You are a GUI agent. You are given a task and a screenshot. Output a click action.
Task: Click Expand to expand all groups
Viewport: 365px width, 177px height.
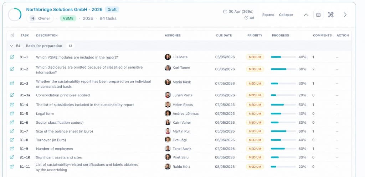268,15
